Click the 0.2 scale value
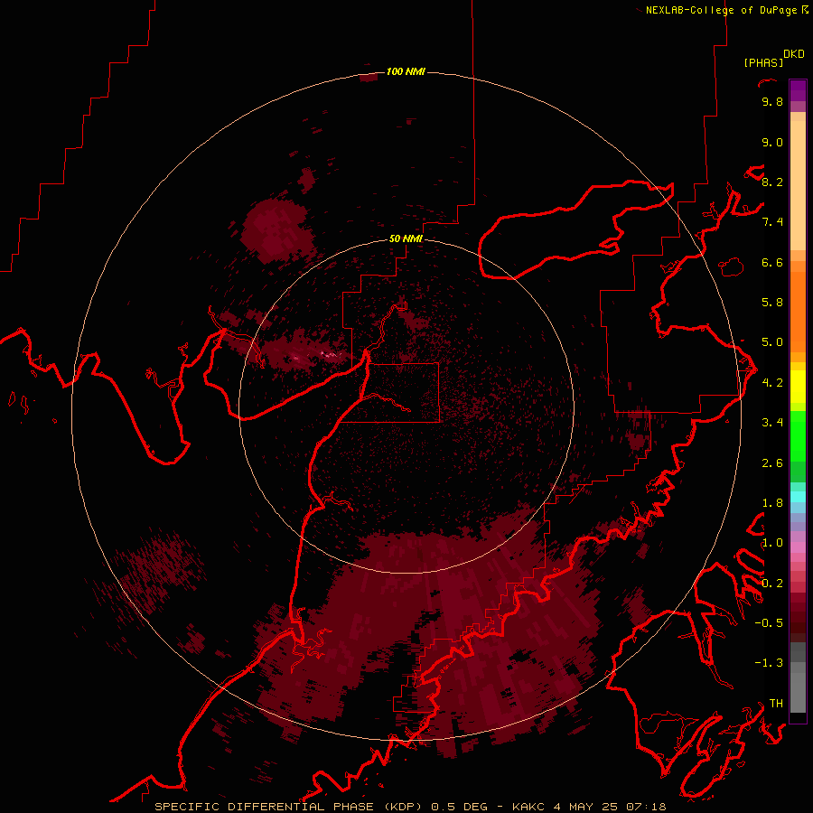The image size is (813, 813). pos(772,584)
